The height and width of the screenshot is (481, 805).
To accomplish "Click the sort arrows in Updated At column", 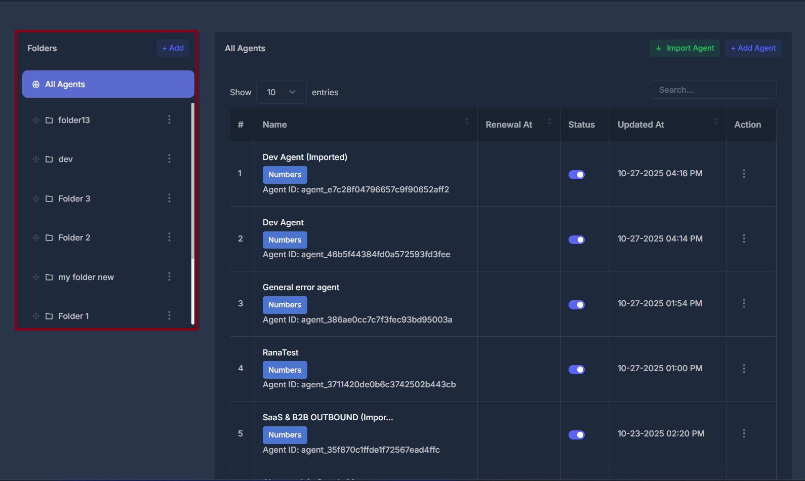I will (x=715, y=122).
